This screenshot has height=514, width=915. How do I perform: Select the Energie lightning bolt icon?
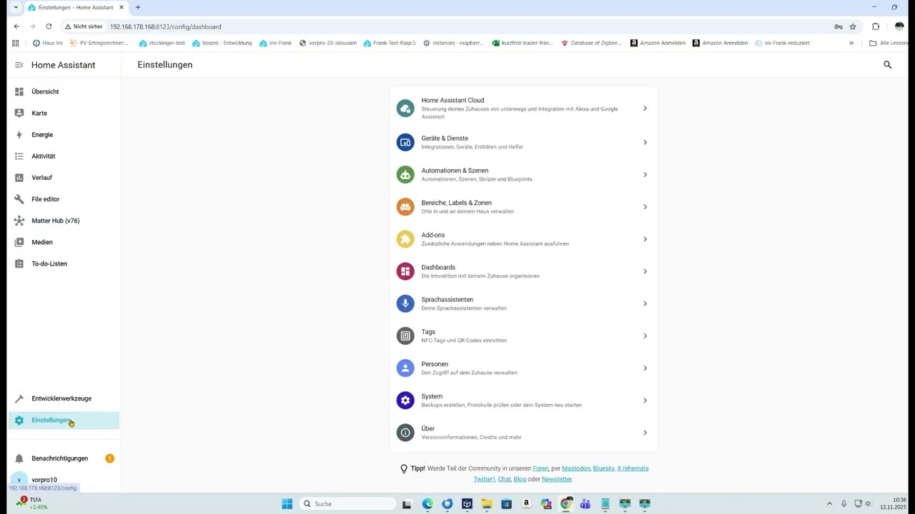pos(19,134)
